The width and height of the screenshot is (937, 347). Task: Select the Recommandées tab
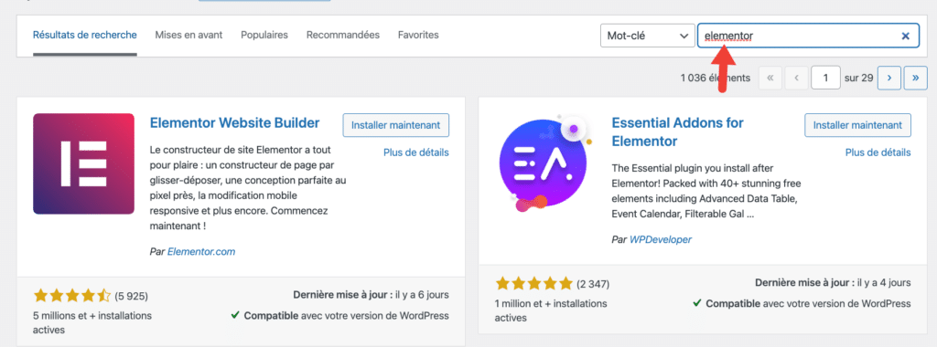[343, 36]
